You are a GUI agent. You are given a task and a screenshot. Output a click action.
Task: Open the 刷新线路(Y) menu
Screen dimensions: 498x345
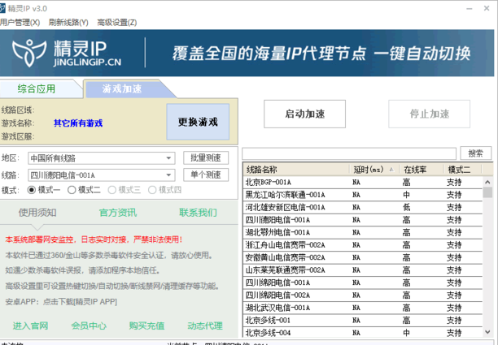click(x=68, y=23)
